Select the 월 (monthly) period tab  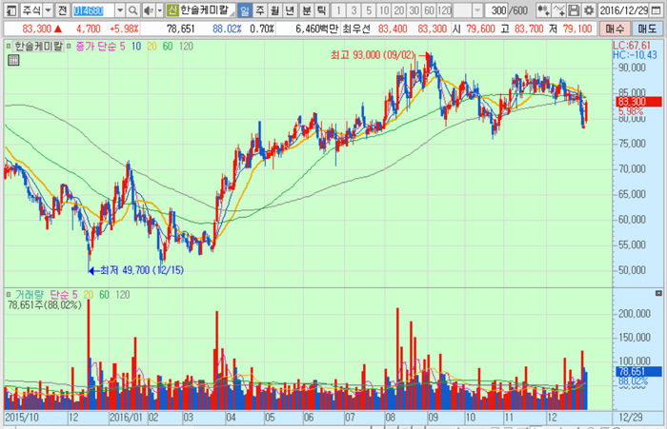[275, 10]
